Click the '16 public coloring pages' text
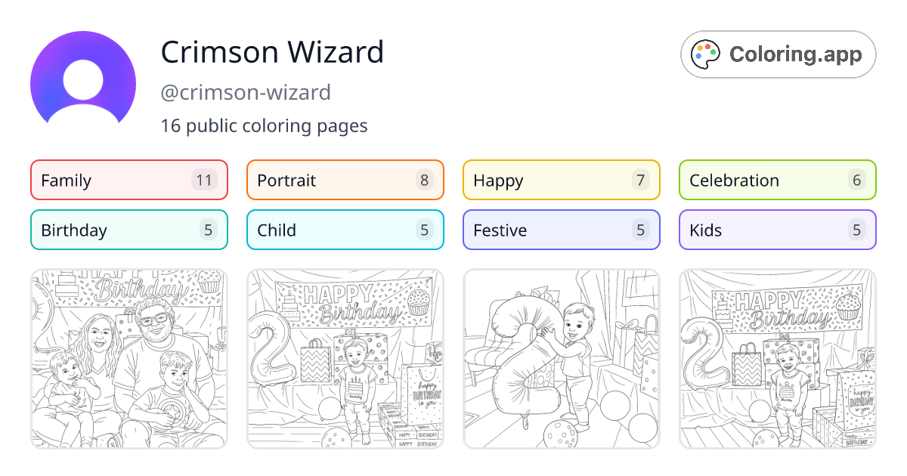Image resolution: width=907 pixels, height=476 pixels. pos(264,125)
